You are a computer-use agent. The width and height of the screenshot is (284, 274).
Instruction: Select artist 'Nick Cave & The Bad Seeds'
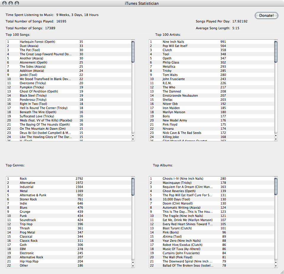(212, 133)
